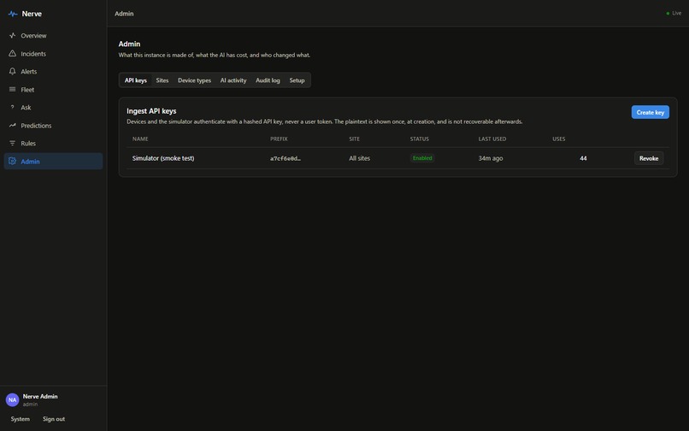The image size is (689, 431).
Task: Click the 34m ago last used value
Action: tap(491, 158)
